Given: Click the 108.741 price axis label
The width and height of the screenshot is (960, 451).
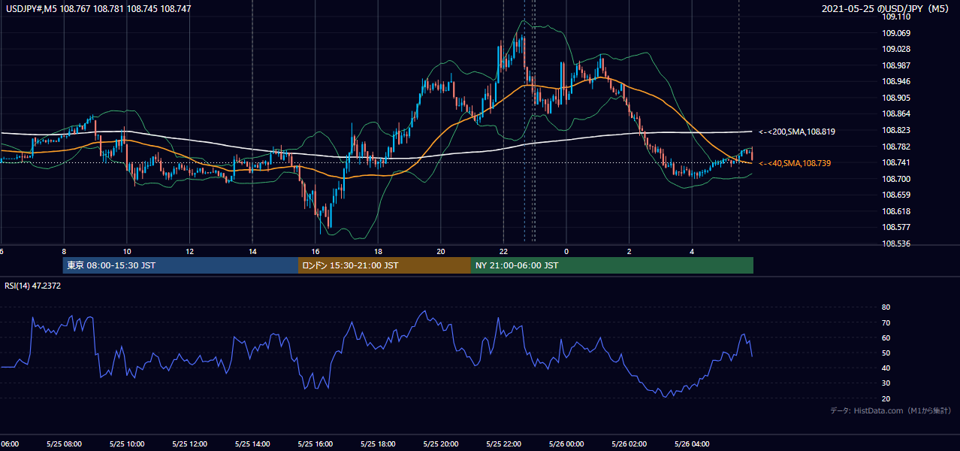Looking at the screenshot, I should [x=897, y=163].
